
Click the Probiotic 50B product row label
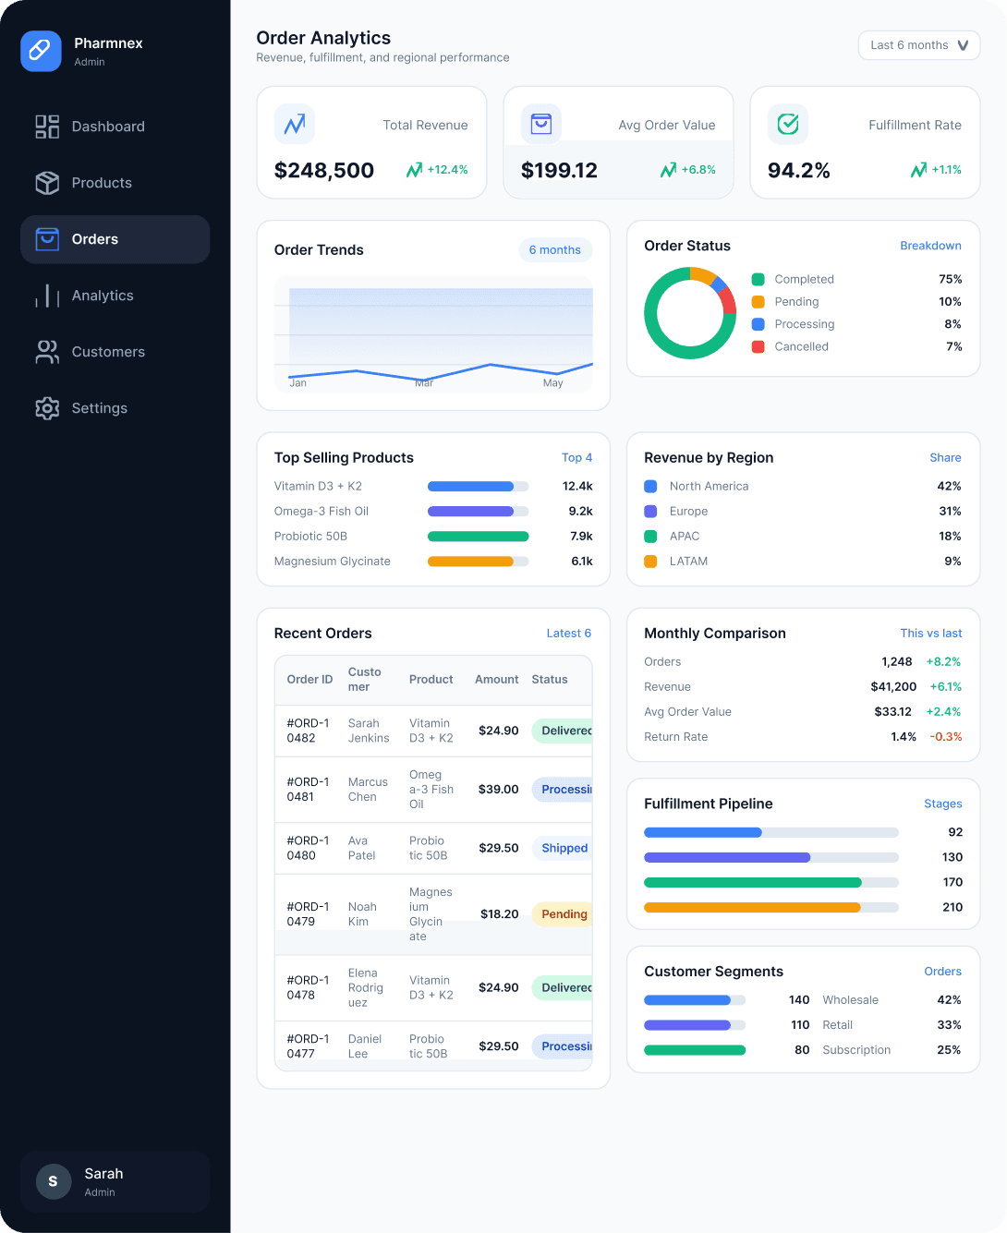click(x=310, y=537)
